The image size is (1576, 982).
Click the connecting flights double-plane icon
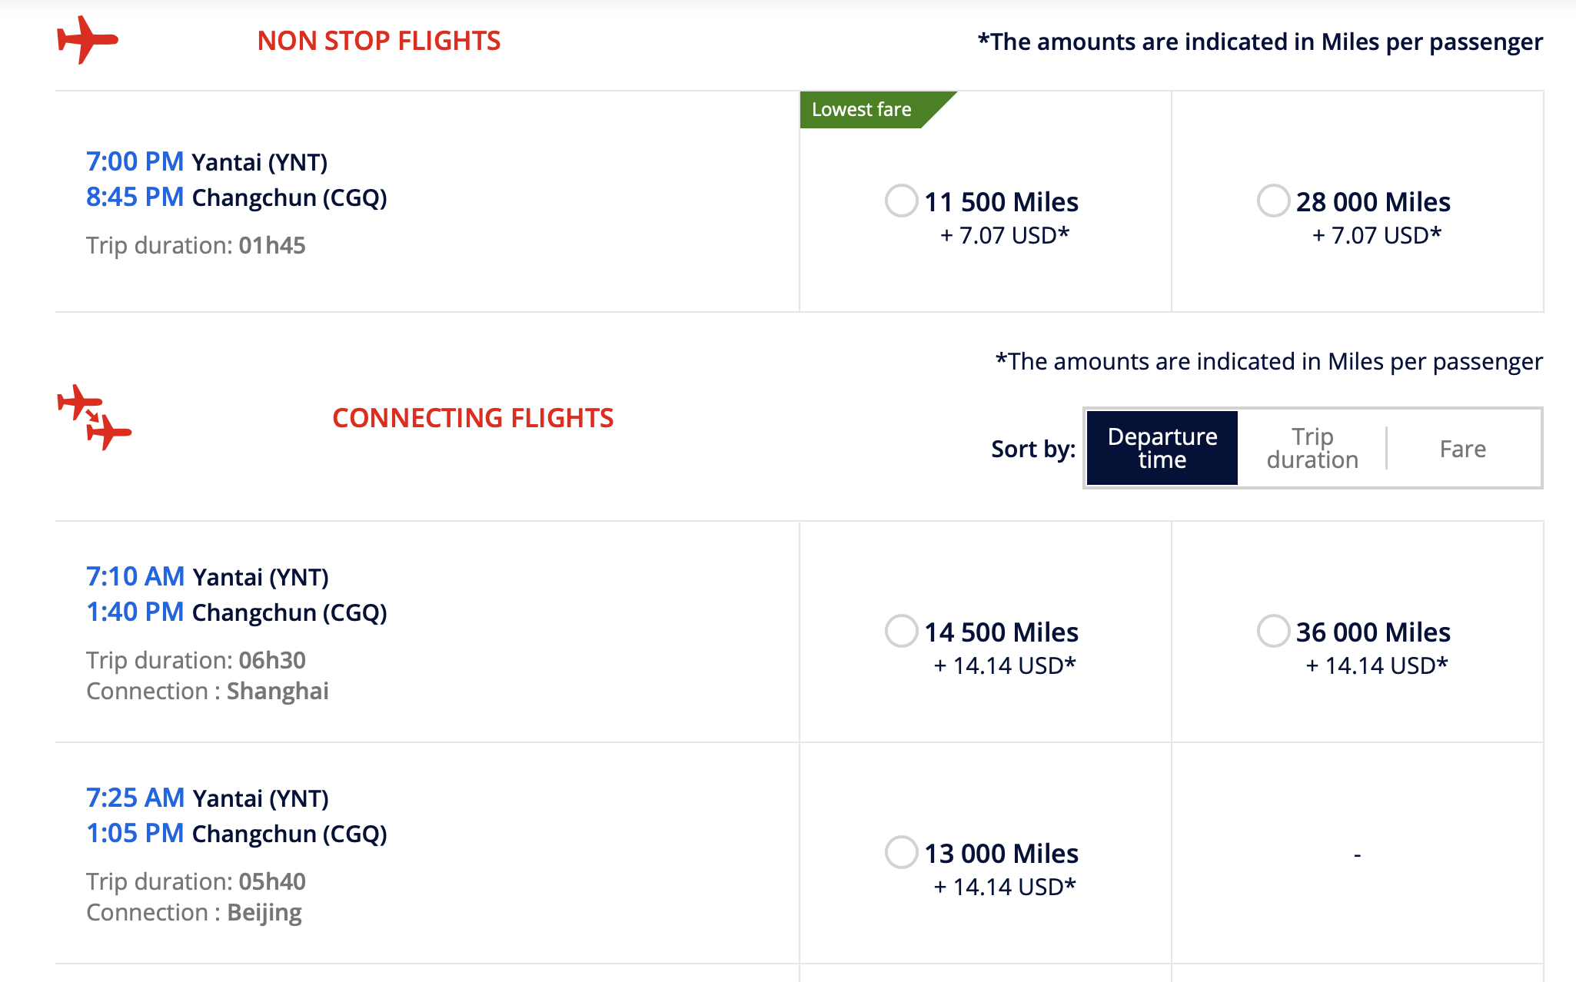(94, 417)
